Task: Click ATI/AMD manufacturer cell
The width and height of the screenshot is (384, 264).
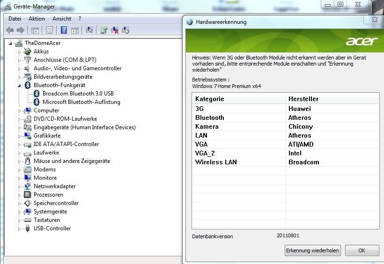Action: [301, 144]
